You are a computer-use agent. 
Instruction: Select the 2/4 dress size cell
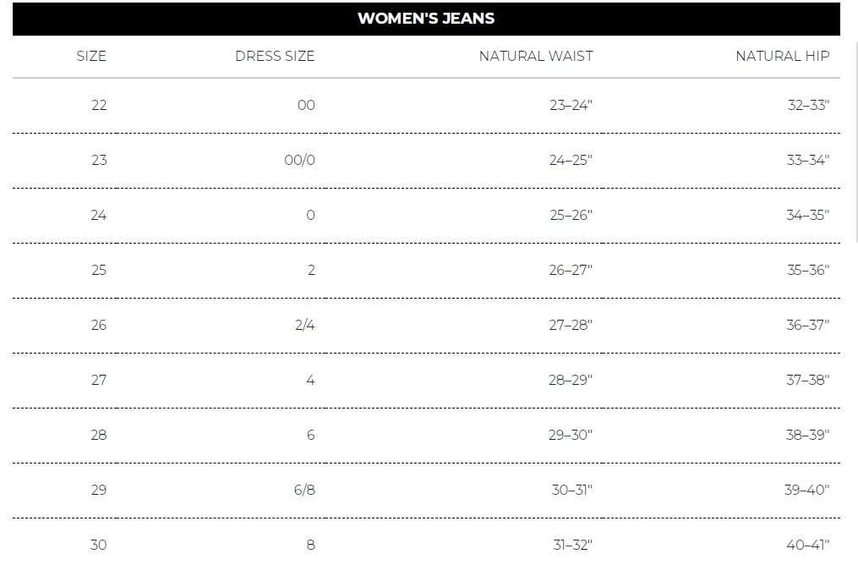tap(304, 326)
